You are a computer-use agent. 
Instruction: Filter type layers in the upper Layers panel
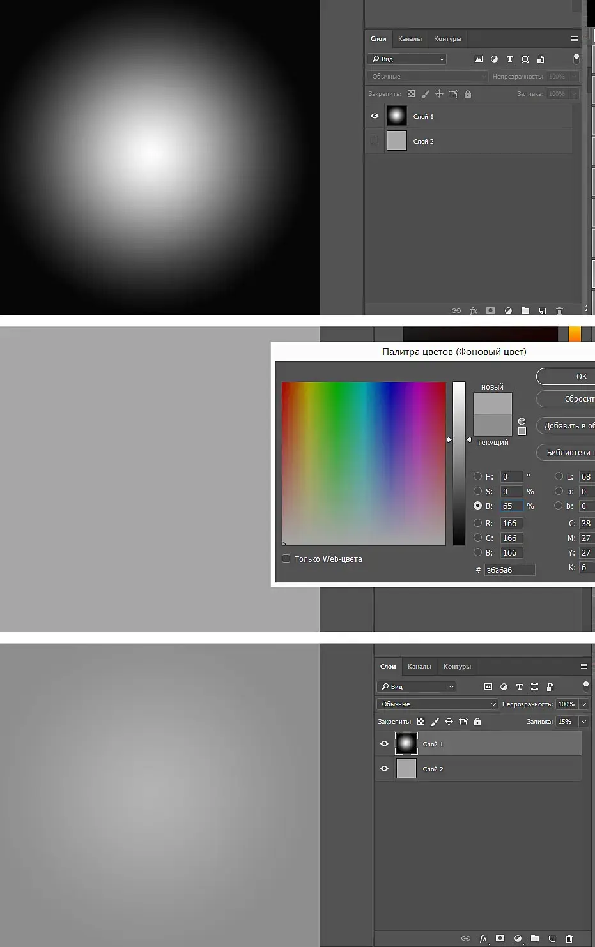(x=509, y=59)
